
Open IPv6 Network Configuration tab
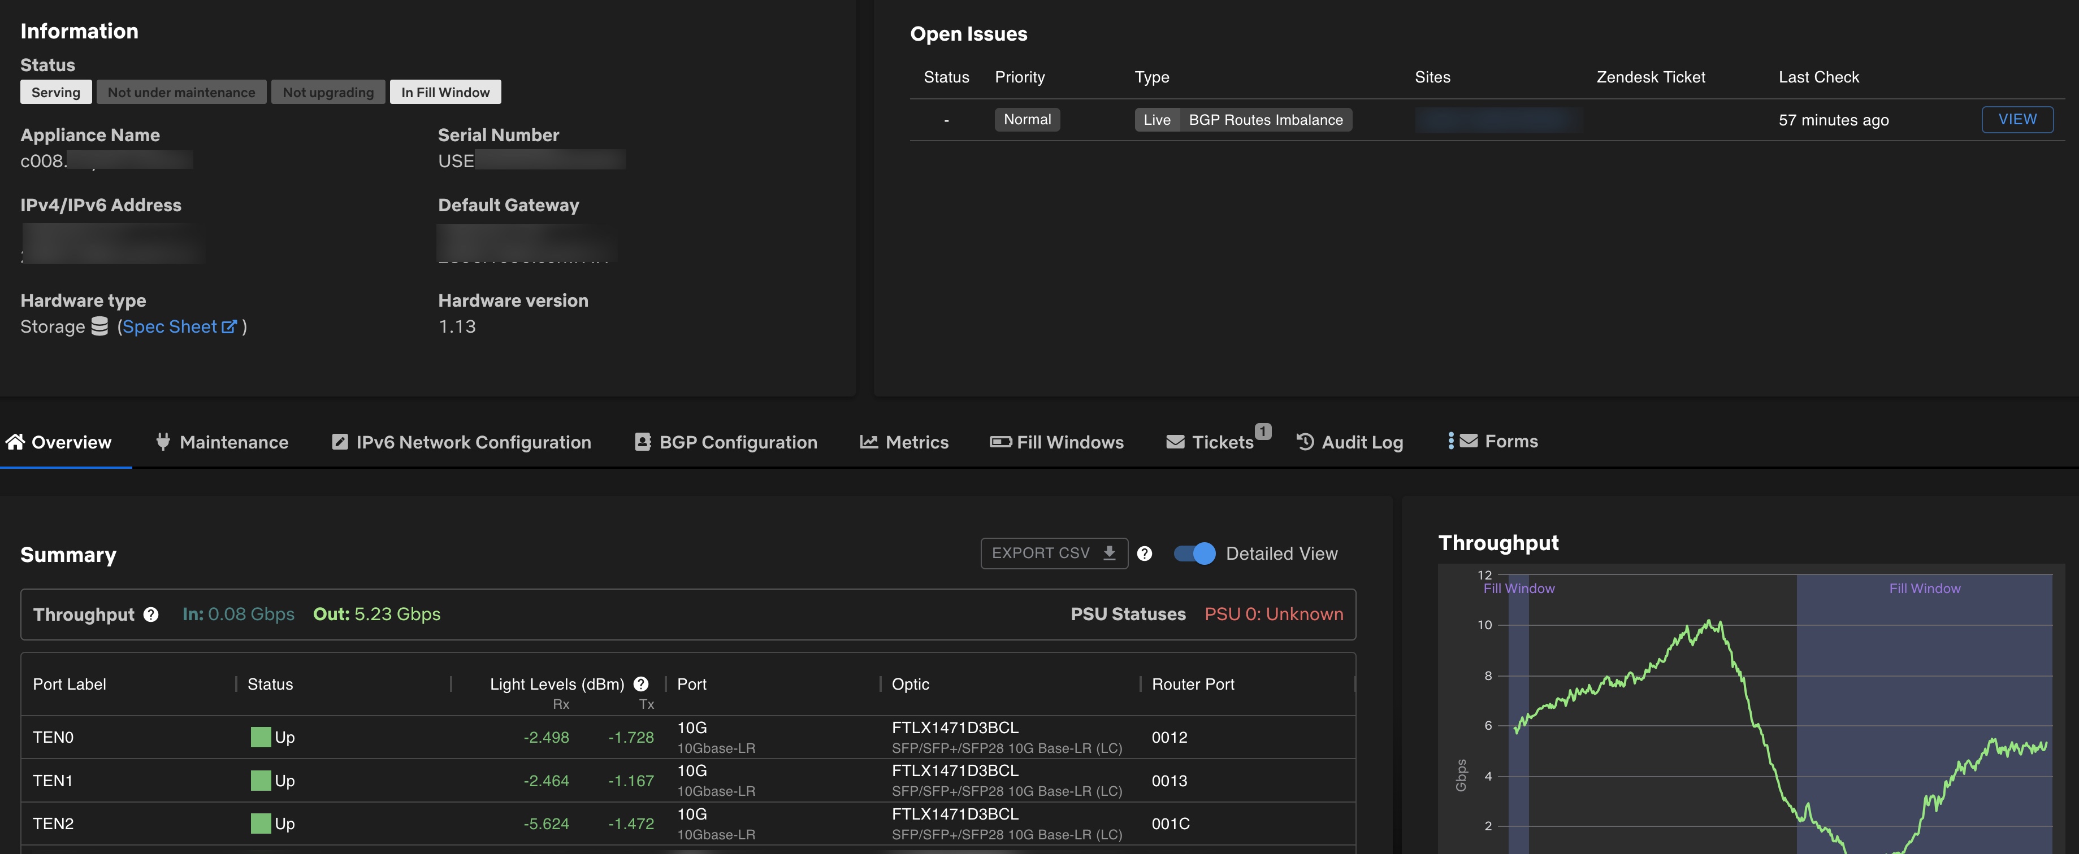tap(462, 442)
